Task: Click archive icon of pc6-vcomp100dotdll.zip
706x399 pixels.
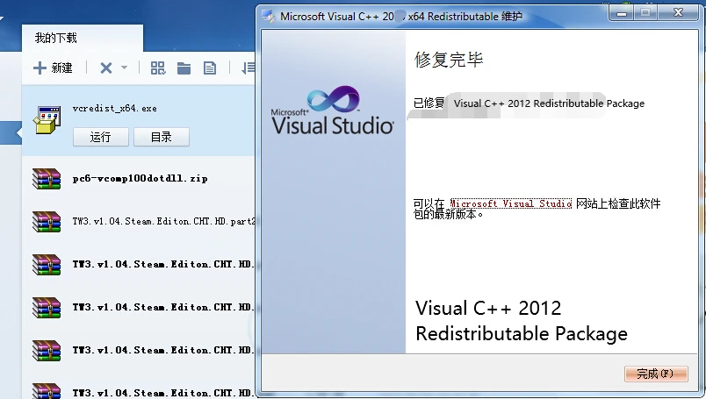Action: [x=47, y=179]
